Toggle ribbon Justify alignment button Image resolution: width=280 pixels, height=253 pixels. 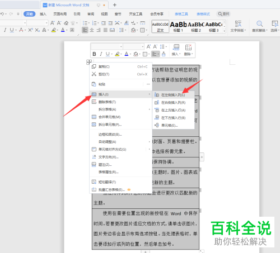click(105, 30)
